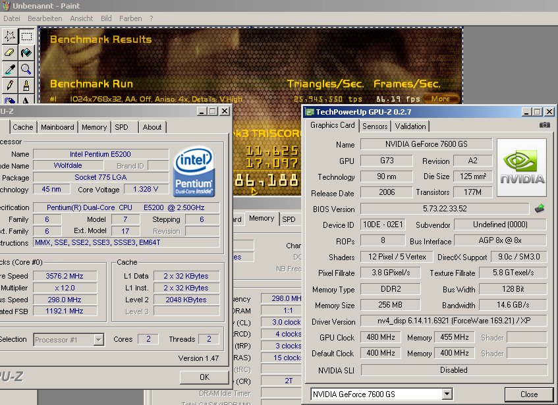
Task: Click the Default Clock value 400 MHz
Action: (x=380, y=353)
